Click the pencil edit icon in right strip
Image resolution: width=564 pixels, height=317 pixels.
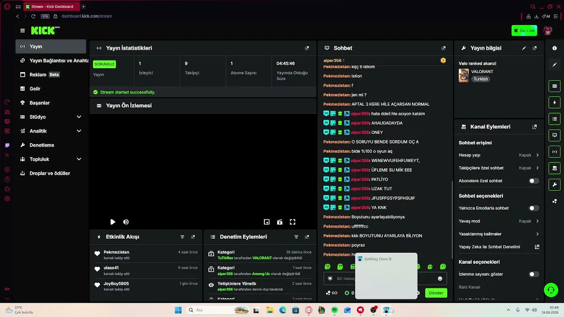coord(555,65)
